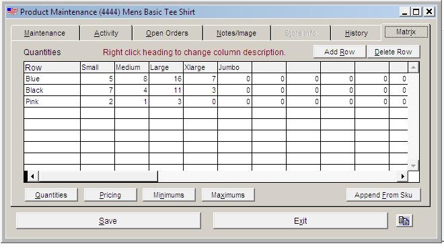Click the copy icon beside Exit
This screenshot has width=444, height=252.
[404, 220]
